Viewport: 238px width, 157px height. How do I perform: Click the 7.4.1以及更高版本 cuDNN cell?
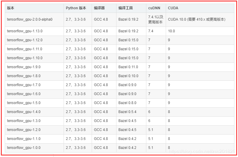pyautogui.click(x=156, y=19)
